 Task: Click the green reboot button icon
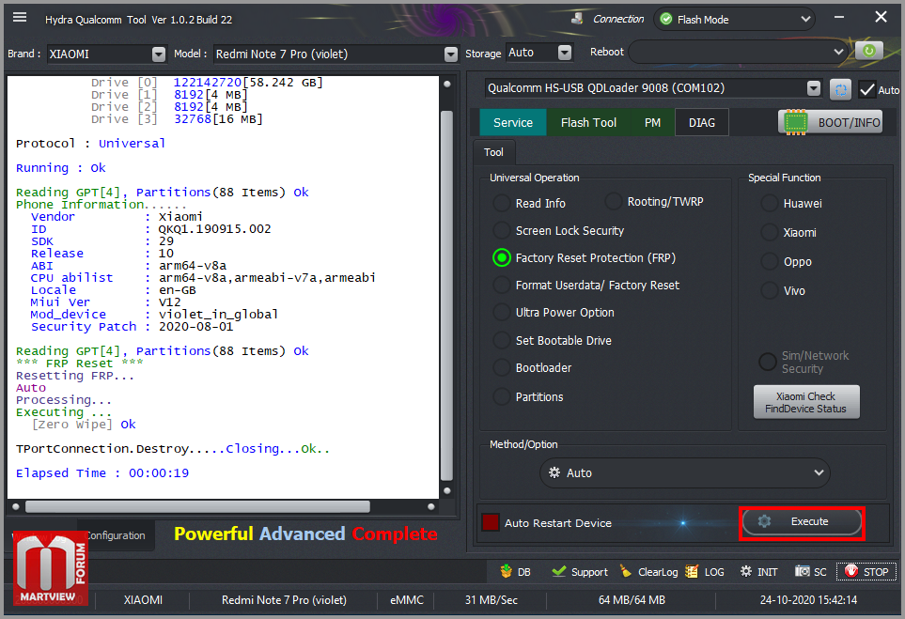point(868,52)
